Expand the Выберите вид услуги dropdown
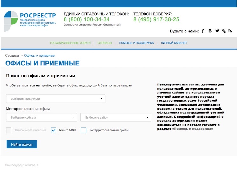The height and width of the screenshot is (184, 237). (56, 99)
